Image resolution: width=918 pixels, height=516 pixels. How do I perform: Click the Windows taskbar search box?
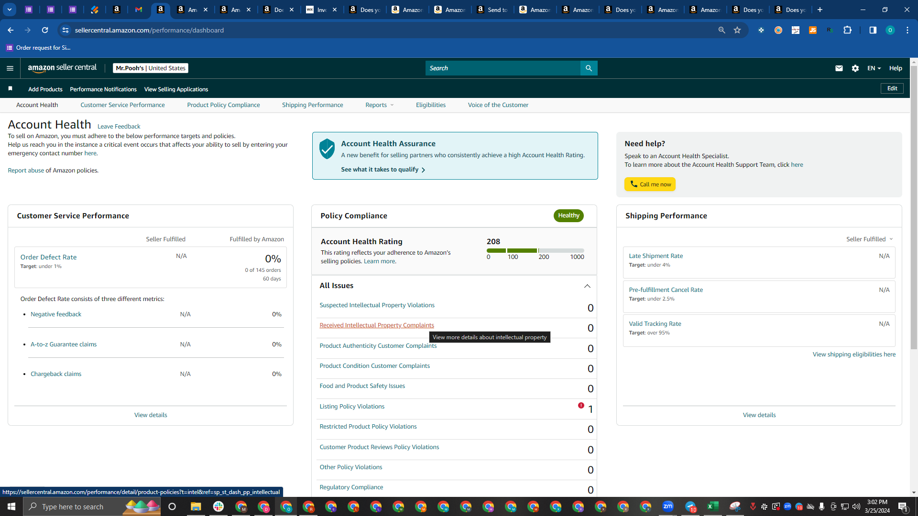click(x=92, y=506)
